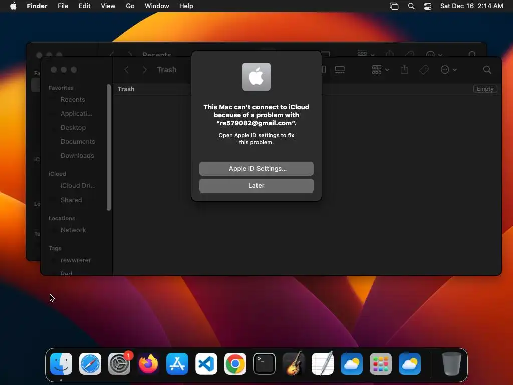The height and width of the screenshot is (385, 513).
Task: Select Shared in the sidebar
Action: (71, 200)
